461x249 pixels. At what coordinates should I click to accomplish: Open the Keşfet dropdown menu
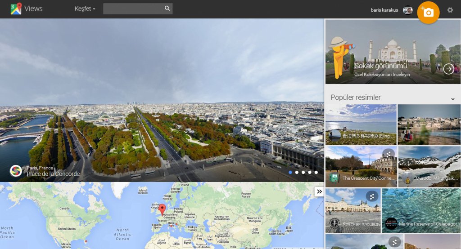click(x=85, y=9)
